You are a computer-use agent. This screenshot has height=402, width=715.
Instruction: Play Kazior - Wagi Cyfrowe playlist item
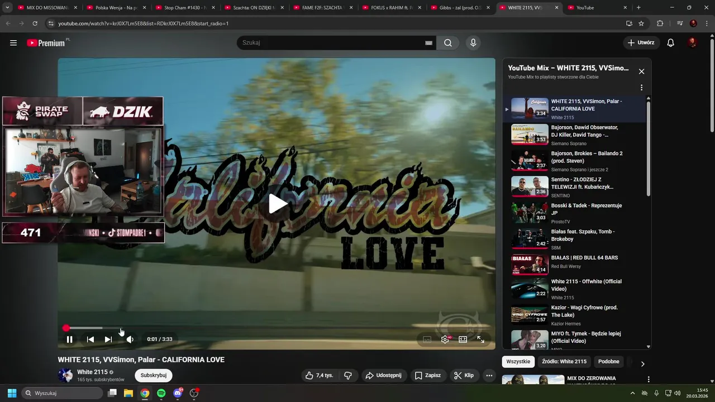tap(575, 315)
